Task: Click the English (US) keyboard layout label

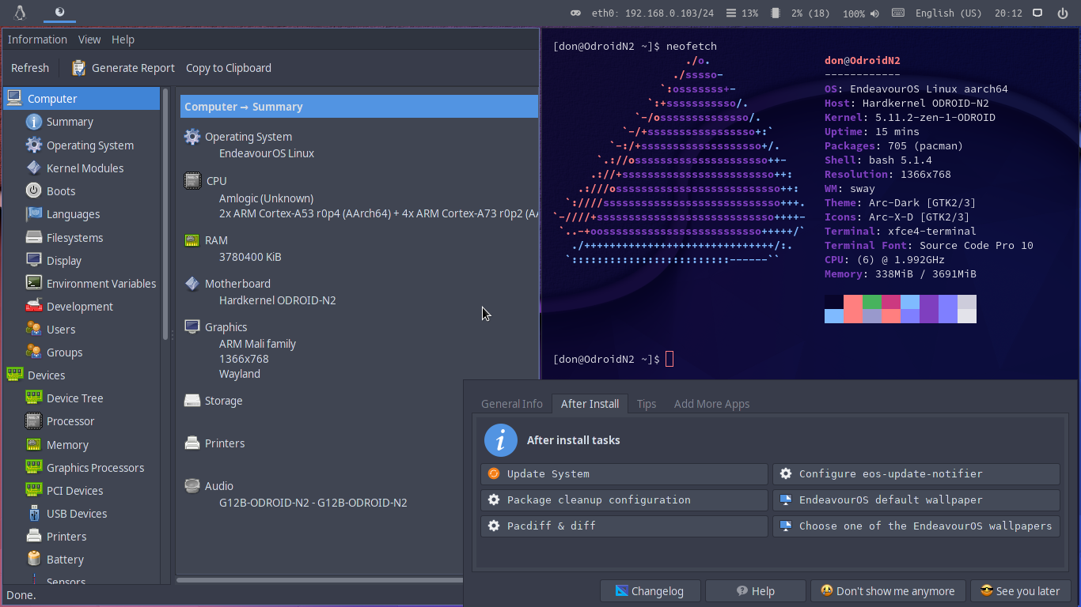Action: [948, 13]
